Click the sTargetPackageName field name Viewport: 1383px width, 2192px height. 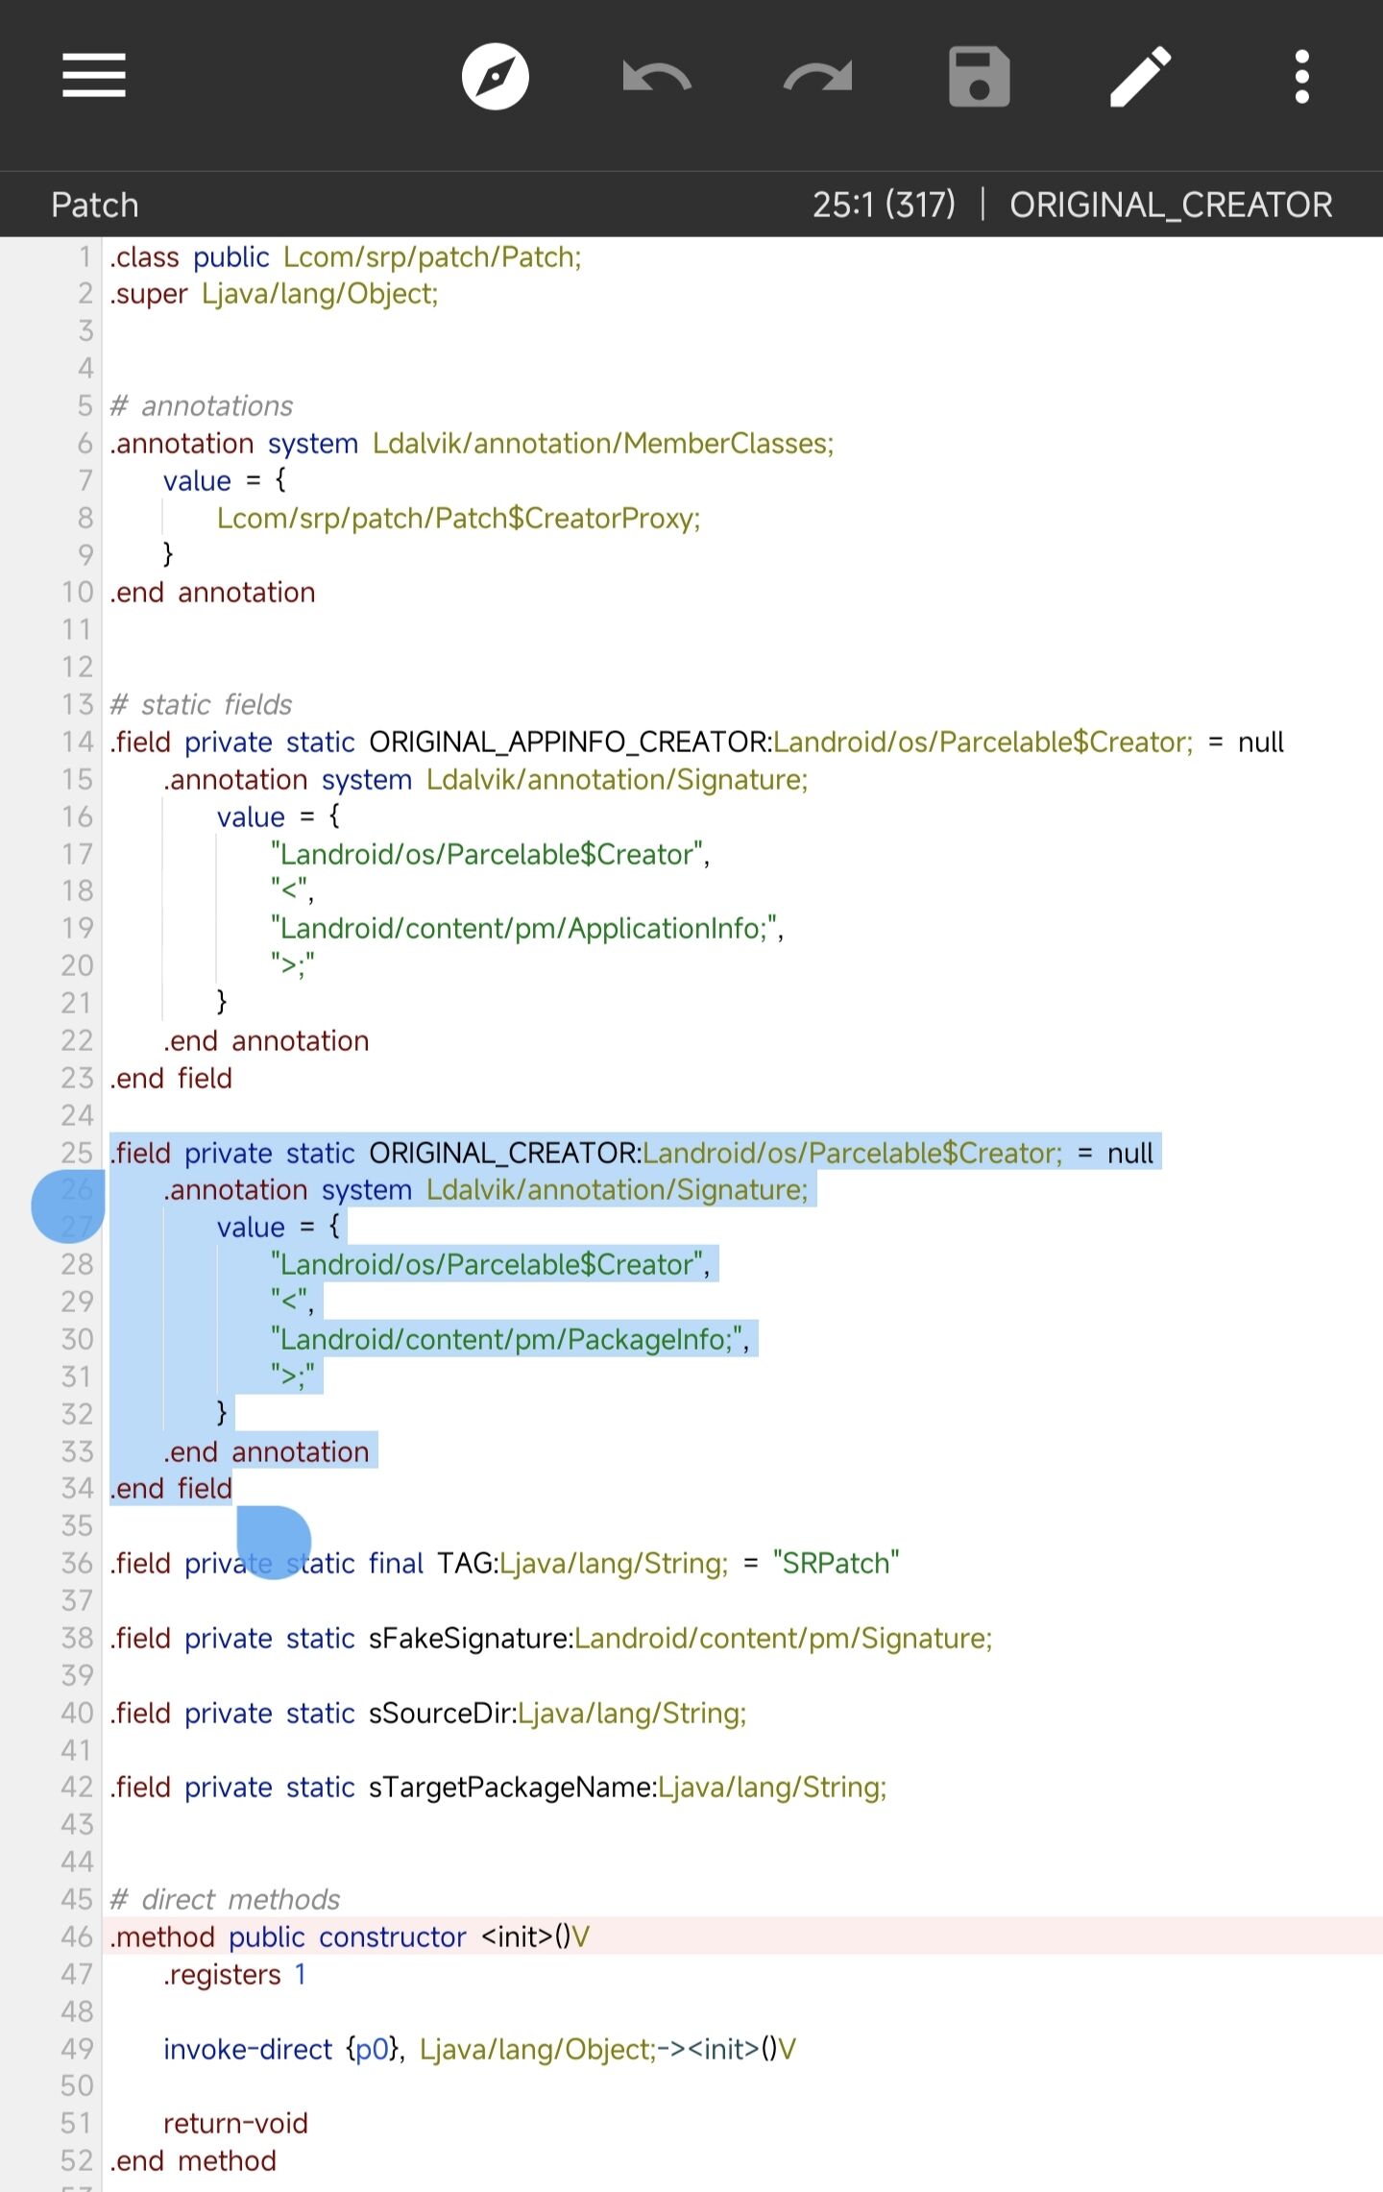510,1788
